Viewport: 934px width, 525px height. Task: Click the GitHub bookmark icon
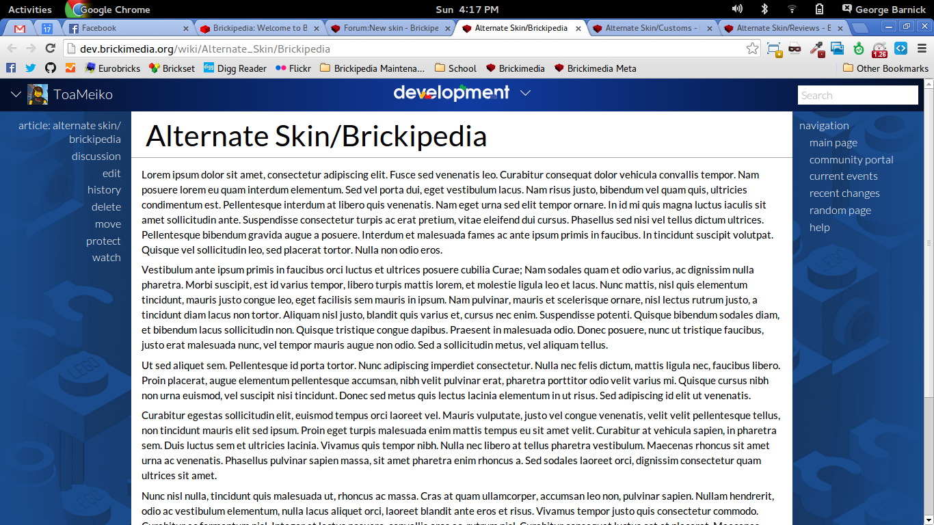(x=51, y=68)
